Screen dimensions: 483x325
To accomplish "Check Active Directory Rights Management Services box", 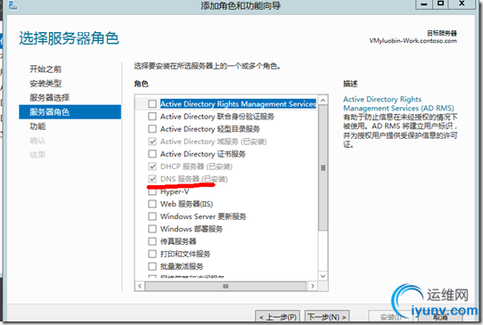I will 152,103.
